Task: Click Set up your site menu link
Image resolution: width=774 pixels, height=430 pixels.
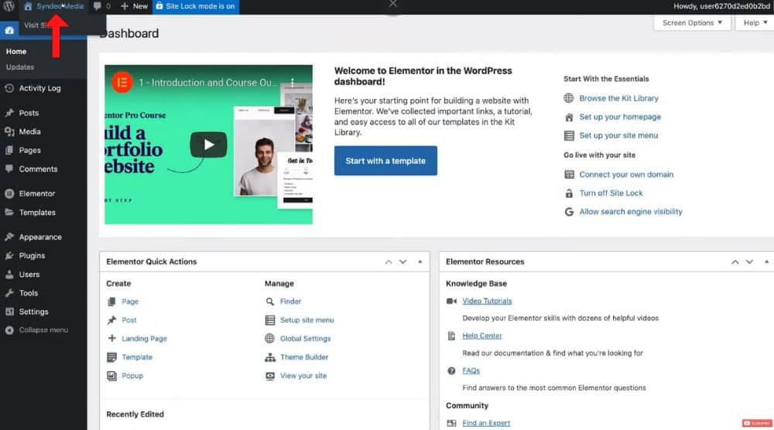Action: tap(618, 135)
